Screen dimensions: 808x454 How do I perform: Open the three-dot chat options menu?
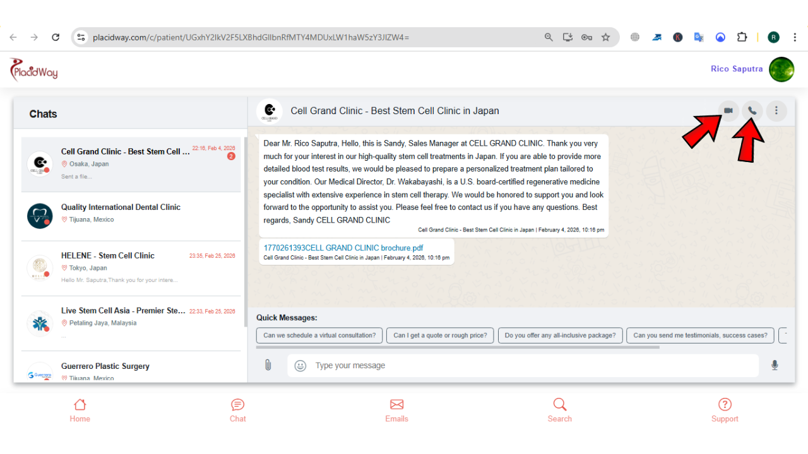pyautogui.click(x=776, y=111)
